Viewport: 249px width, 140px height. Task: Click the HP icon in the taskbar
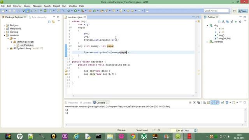tap(19, 136)
